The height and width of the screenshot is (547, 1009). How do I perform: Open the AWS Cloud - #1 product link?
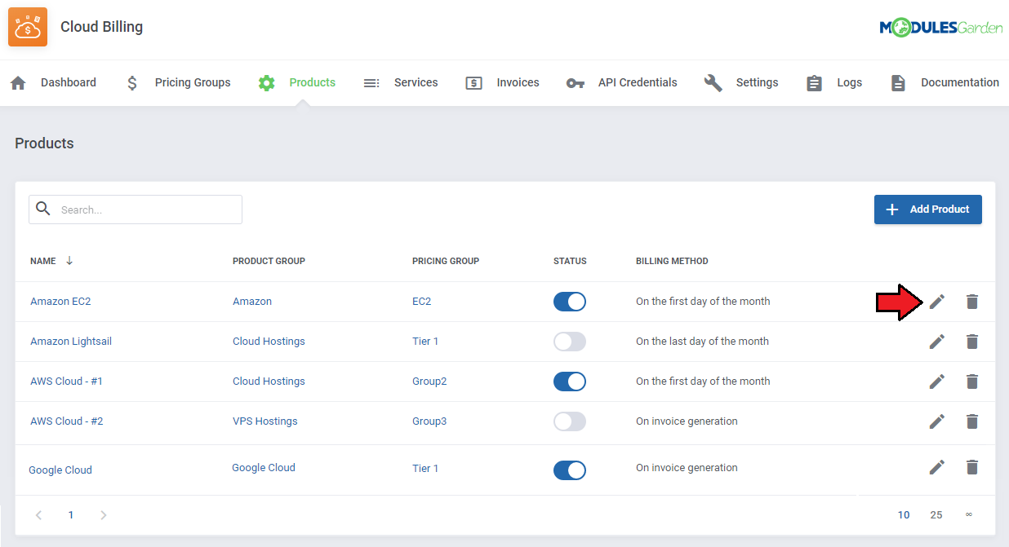point(67,382)
